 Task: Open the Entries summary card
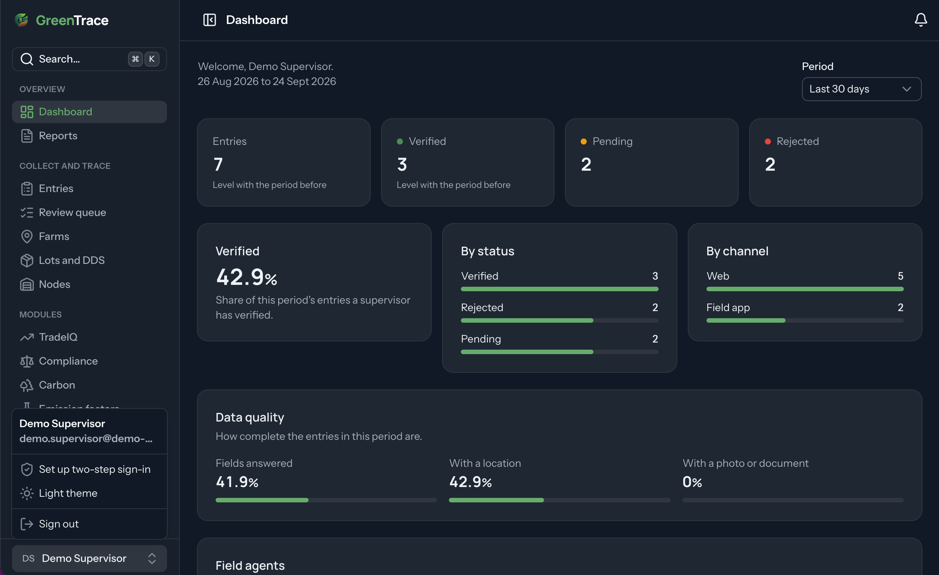283,163
